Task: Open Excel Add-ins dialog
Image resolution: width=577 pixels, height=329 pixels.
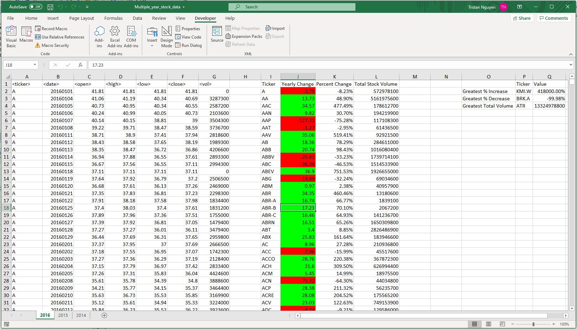Action: point(115,37)
